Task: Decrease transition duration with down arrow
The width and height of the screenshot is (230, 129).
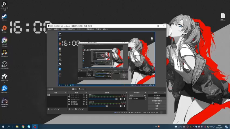Action: (x=145, y=99)
